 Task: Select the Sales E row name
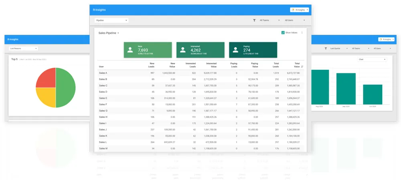click(x=103, y=98)
